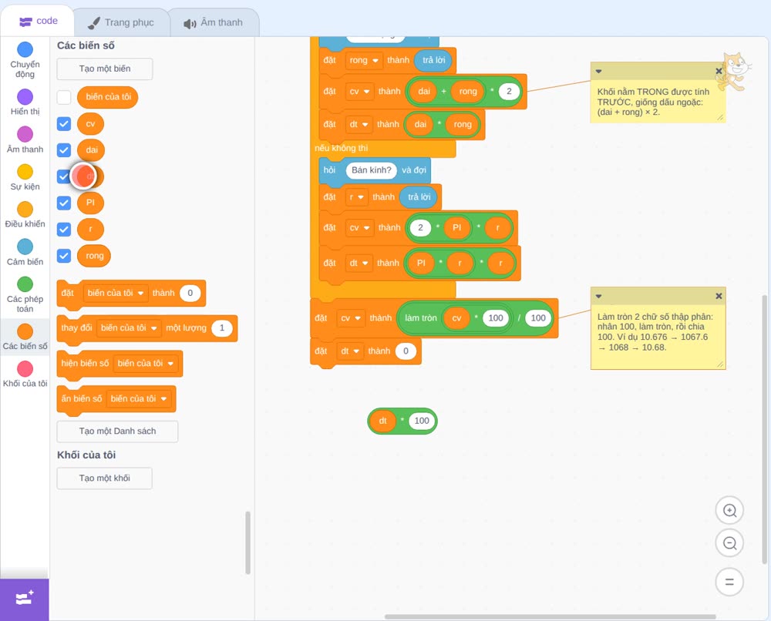Uncheck the 'dai' variable checkbox

pos(64,149)
